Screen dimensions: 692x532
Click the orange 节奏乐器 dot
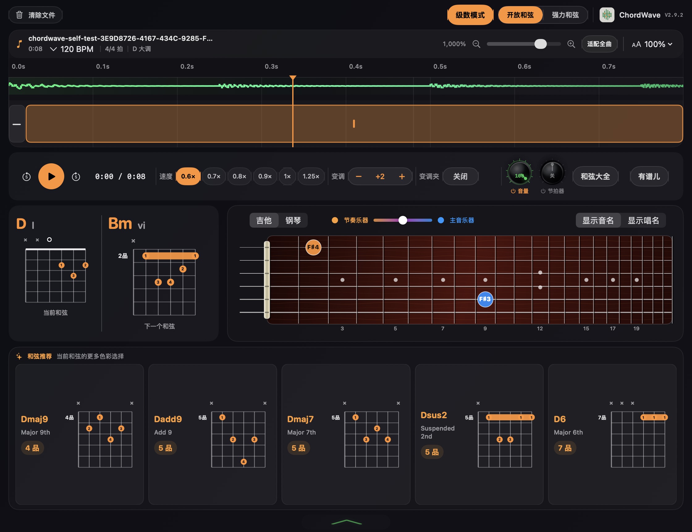pos(335,220)
